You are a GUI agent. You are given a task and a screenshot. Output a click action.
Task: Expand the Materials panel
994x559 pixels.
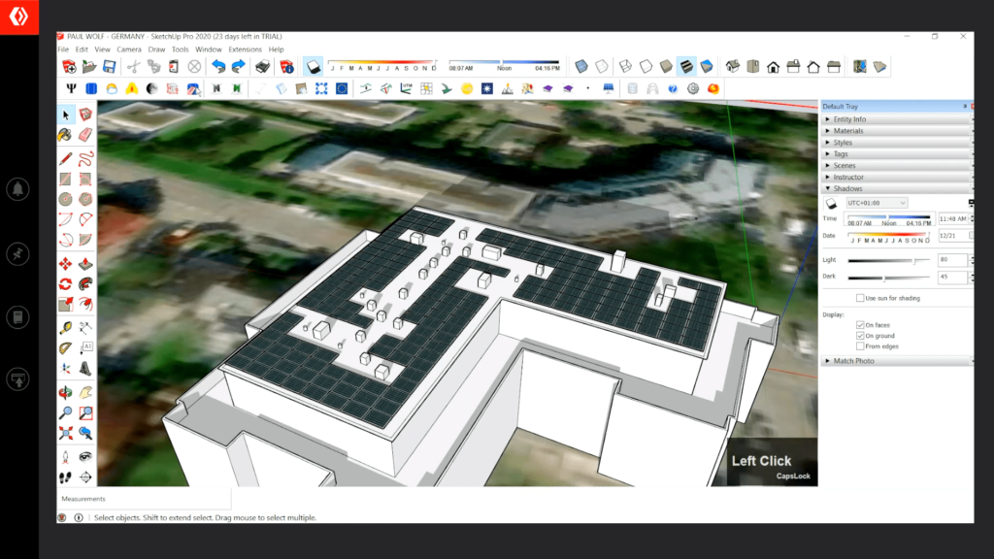coord(896,131)
